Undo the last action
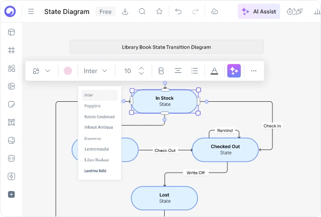Screen dimensions: 321x217 (x=178, y=11)
